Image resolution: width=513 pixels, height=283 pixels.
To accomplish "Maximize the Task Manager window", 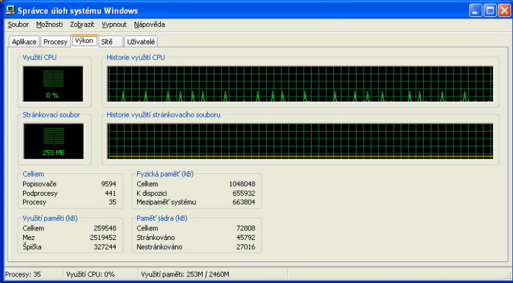I will pyautogui.click(x=490, y=11).
